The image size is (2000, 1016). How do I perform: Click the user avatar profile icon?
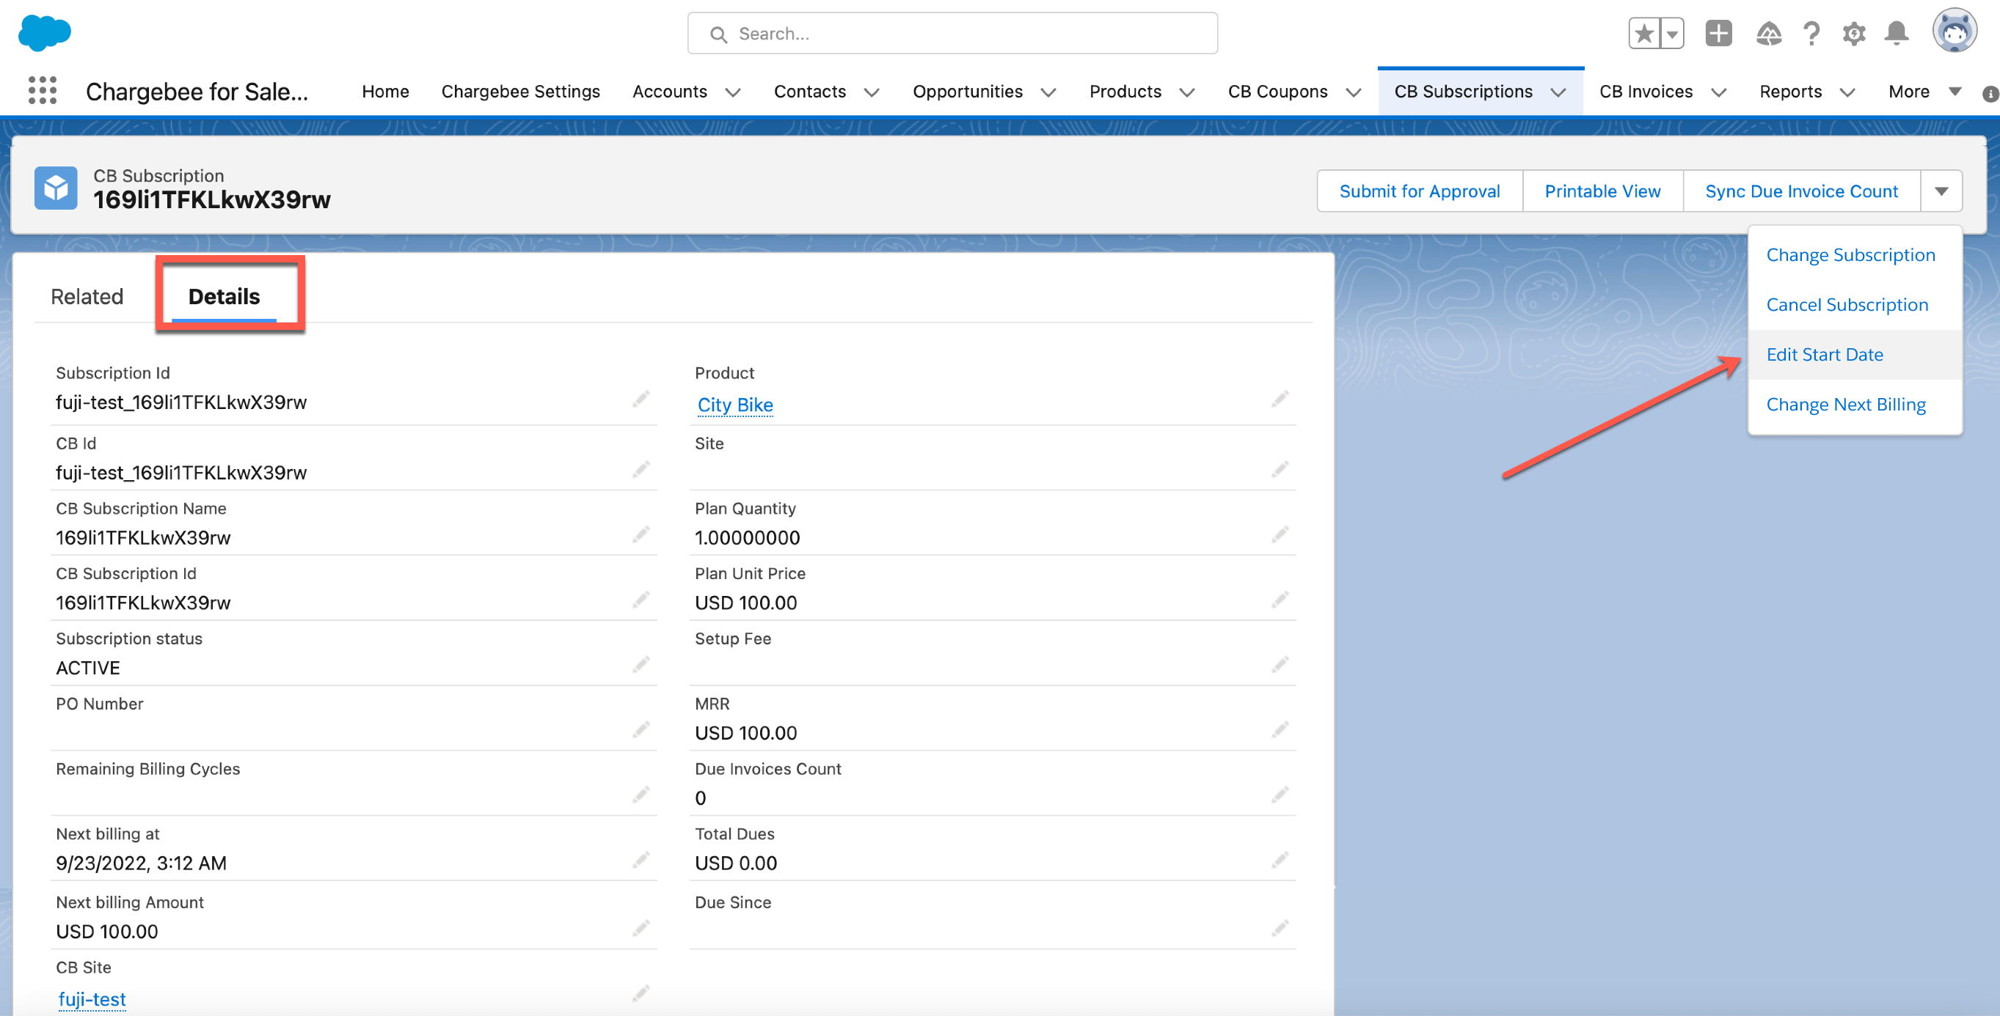(1954, 31)
